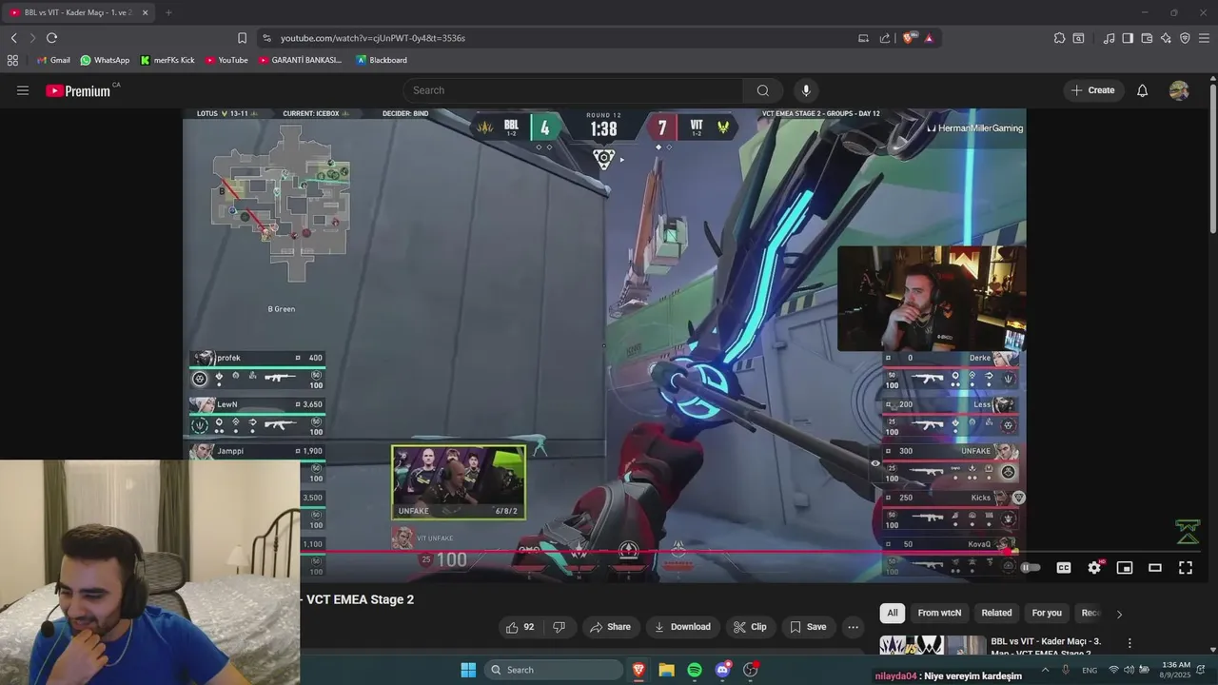Image resolution: width=1218 pixels, height=685 pixels.
Task: Open more actions for the video
Action: click(853, 627)
